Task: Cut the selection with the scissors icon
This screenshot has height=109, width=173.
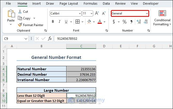Action: coord(20,12)
